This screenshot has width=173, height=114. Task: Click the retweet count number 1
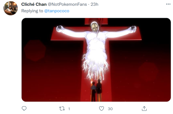click(69, 109)
